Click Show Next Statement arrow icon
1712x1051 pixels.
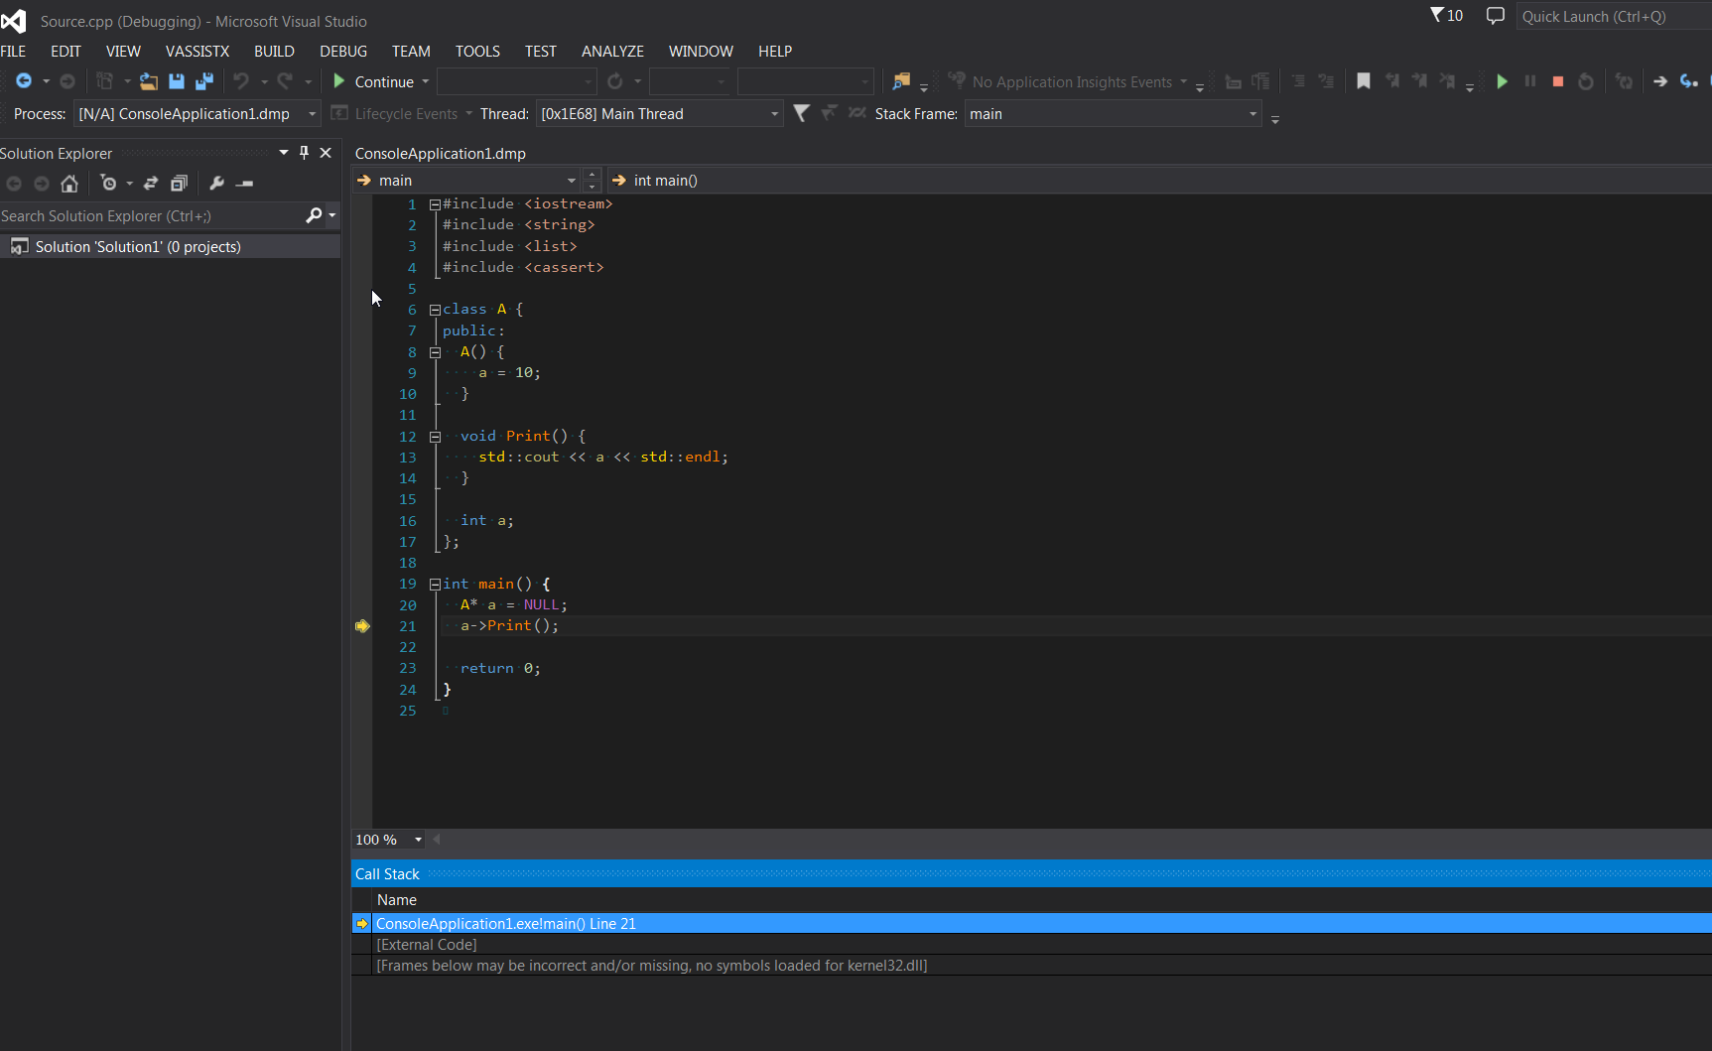1660,81
